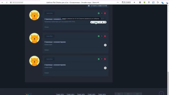The image size is (169, 95).
Task: Mark the first comment as not spam
Action: (x=96, y=22)
